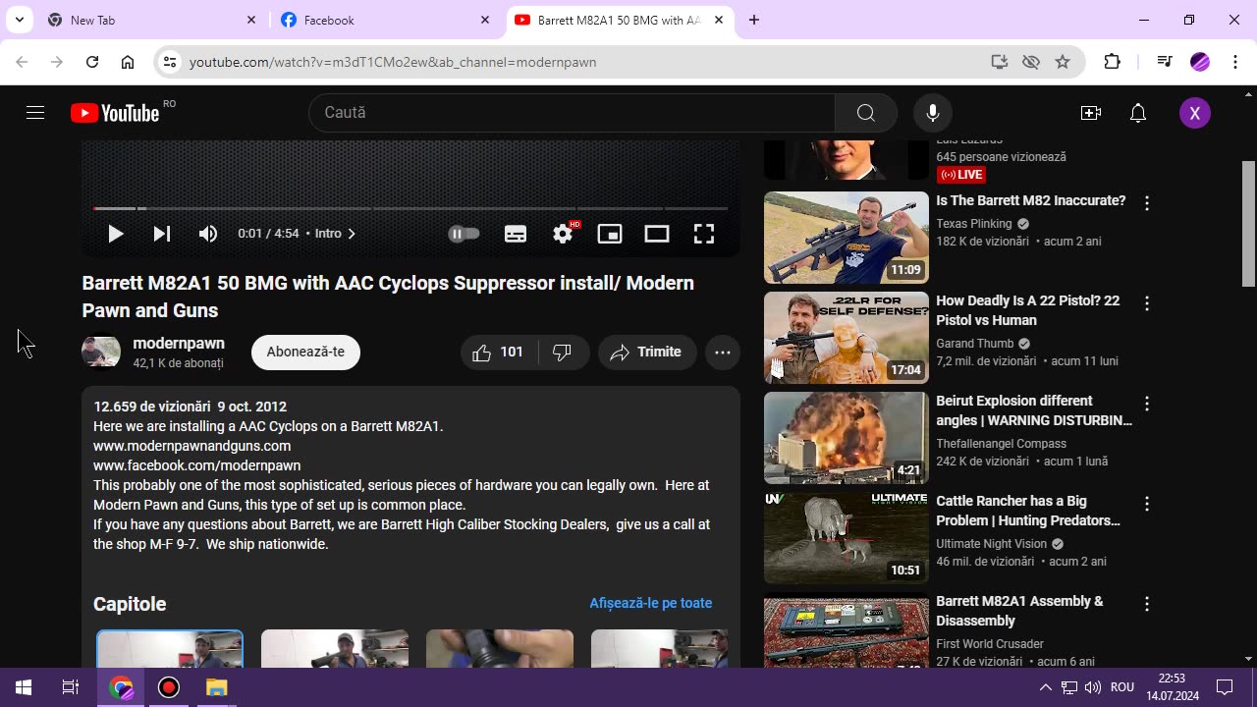Open the Cattle Rancher video title
1257x707 pixels.
tap(1028, 511)
